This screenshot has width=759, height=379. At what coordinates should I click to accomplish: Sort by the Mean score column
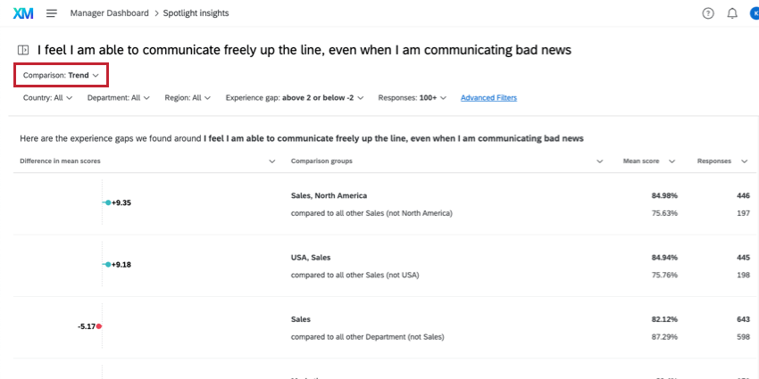pyautogui.click(x=671, y=161)
